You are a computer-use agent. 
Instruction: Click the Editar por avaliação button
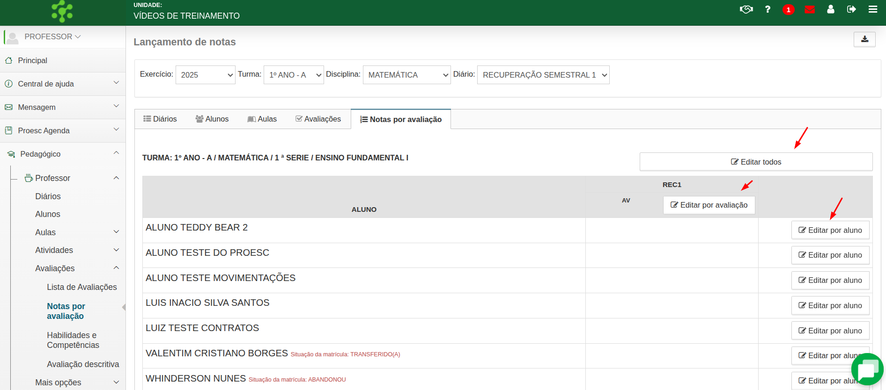[x=709, y=205]
